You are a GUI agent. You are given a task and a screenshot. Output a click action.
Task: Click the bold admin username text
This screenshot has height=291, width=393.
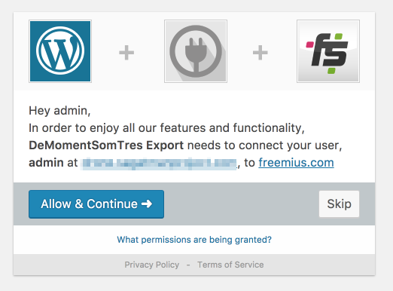46,163
